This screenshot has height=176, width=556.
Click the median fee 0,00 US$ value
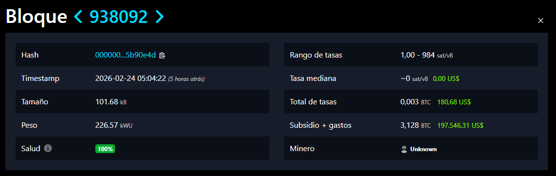446,78
